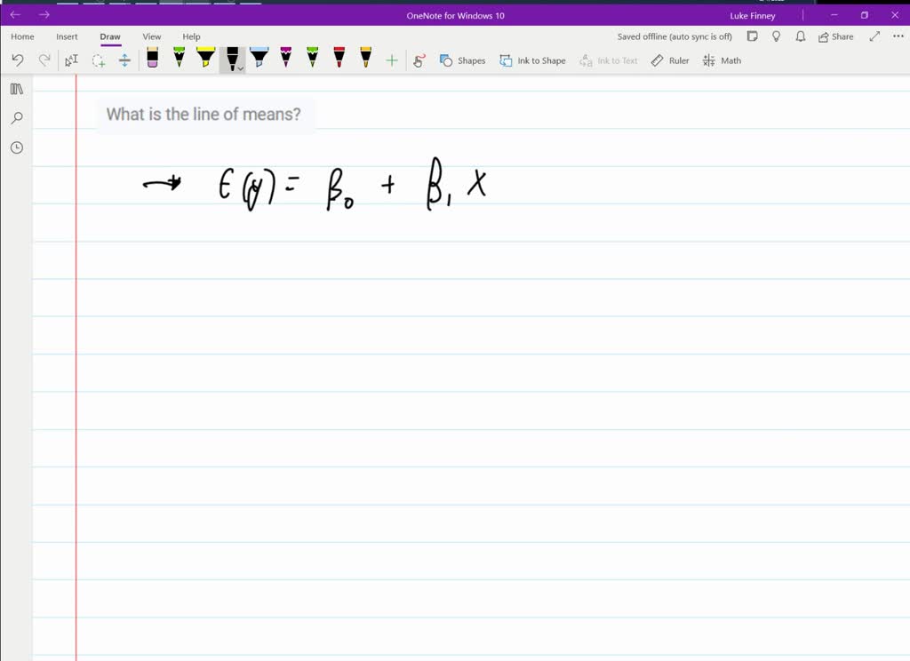The width and height of the screenshot is (910, 661).
Task: Select the orange-yellow pen
Action: coord(365,58)
